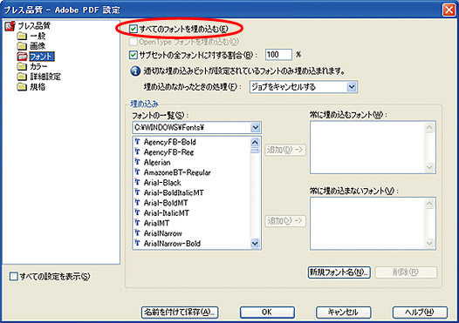Click font icon next to Arial-BoldMT
459x323 pixels.
[137, 203]
